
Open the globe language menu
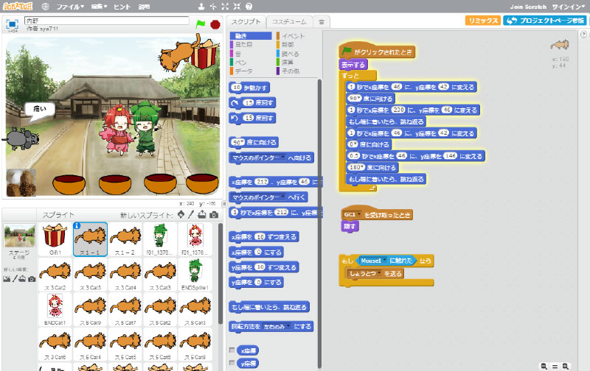pyautogui.click(x=46, y=7)
